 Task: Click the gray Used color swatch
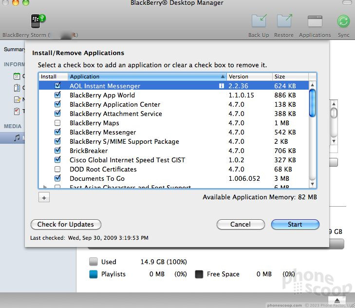click(x=93, y=262)
